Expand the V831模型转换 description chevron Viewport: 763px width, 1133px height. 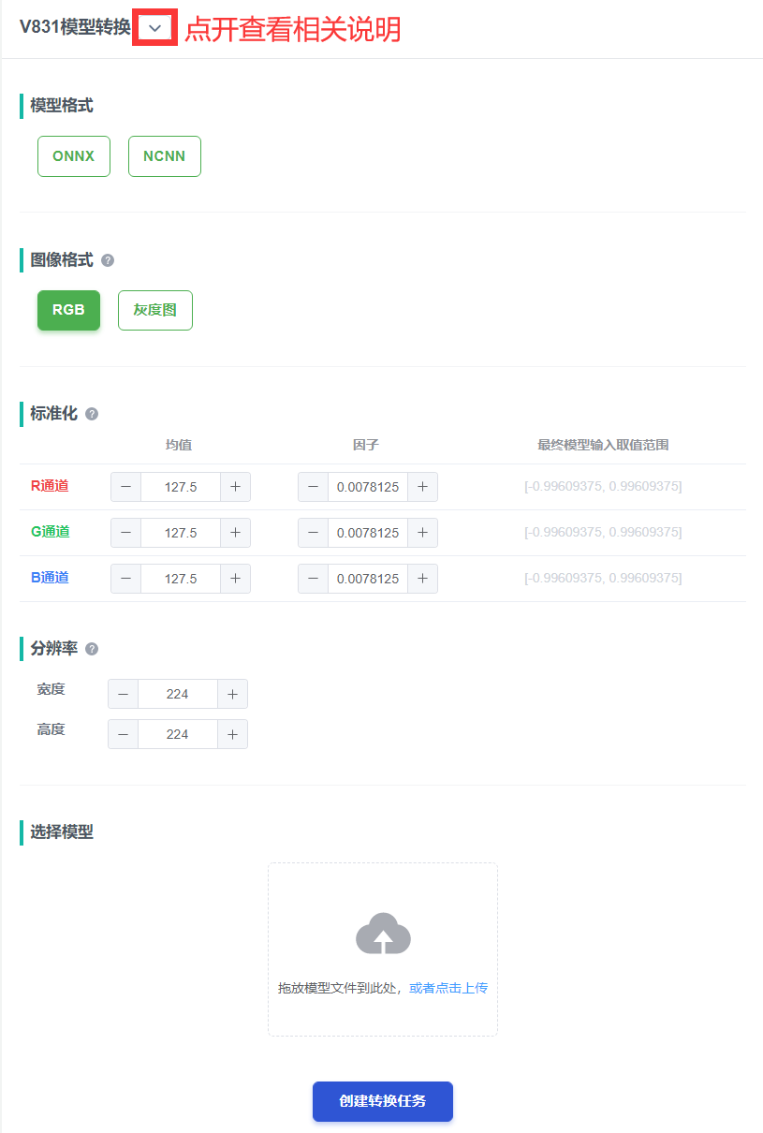coord(155,28)
